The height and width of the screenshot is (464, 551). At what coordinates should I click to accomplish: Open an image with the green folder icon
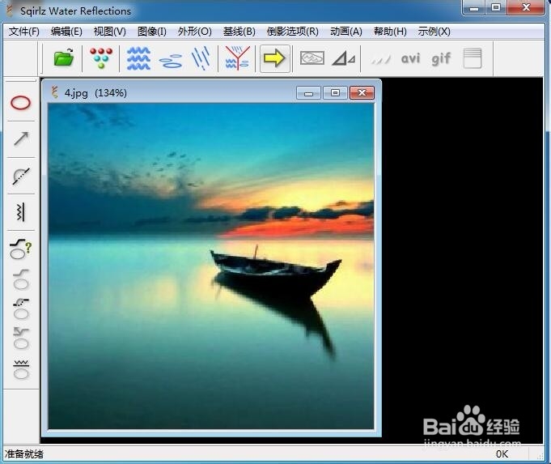pos(64,57)
